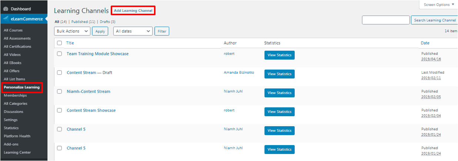Expand the Screen Options panel
Screen dimensions: 458x161
(x=439, y=5)
